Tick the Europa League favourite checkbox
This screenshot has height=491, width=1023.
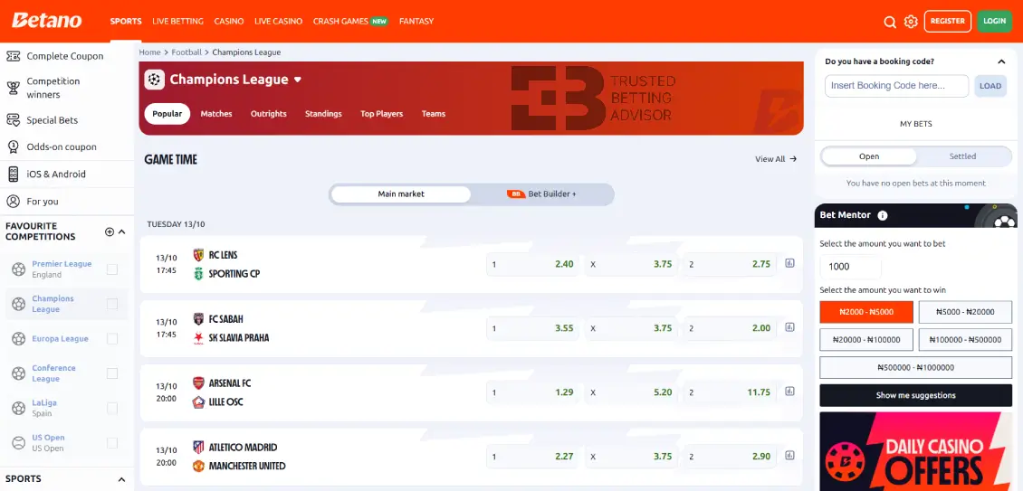[112, 338]
